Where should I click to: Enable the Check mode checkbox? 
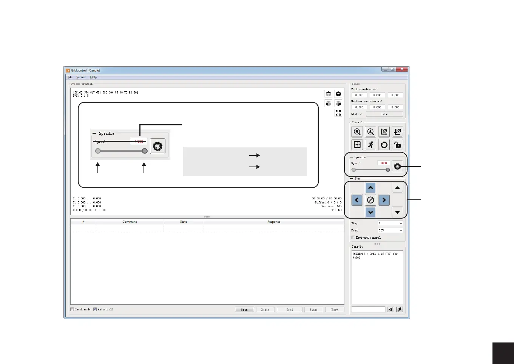tap(72, 309)
